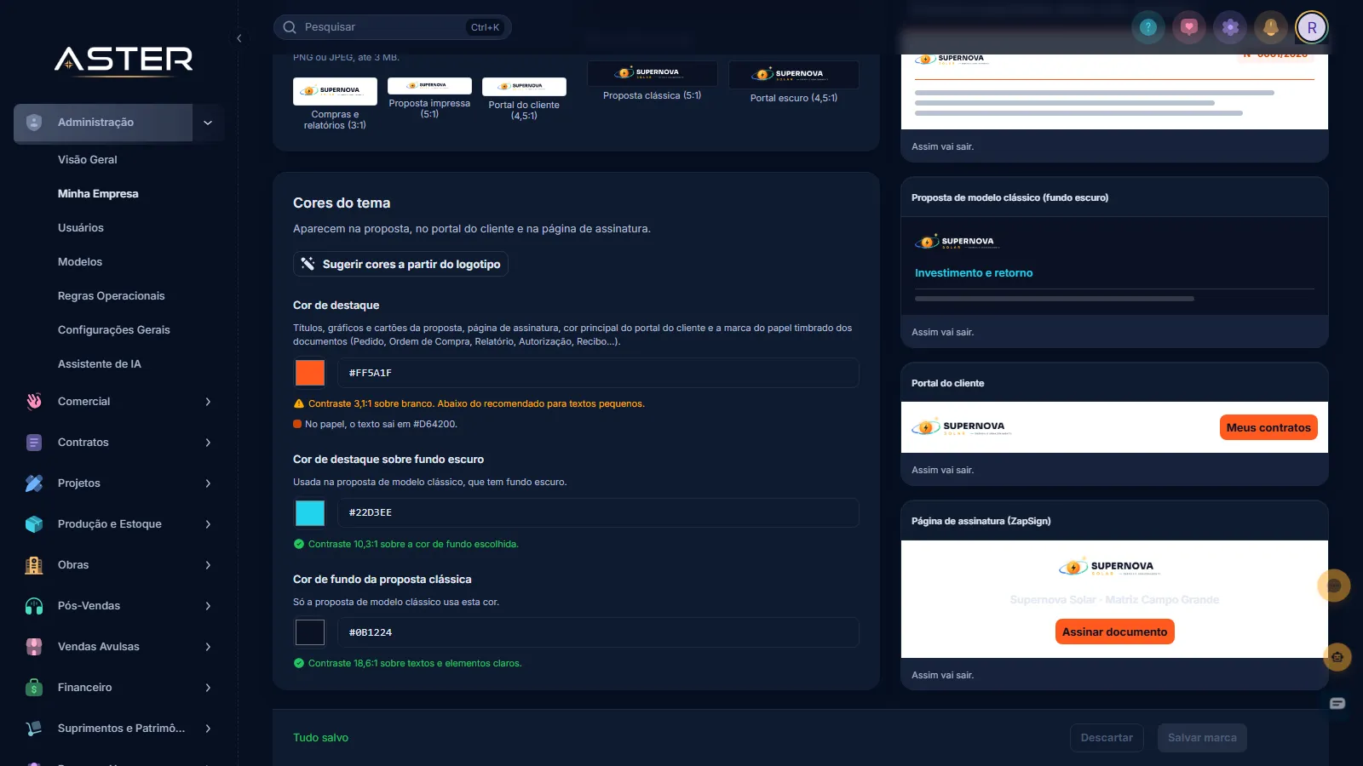This screenshot has height=766, width=1363.
Task: Click the Contratos document icon
Action: tap(34, 443)
